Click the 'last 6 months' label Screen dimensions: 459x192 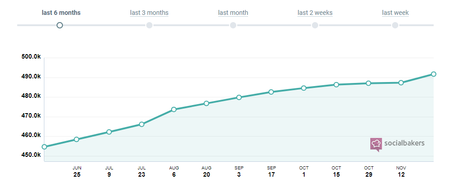[x=61, y=13]
